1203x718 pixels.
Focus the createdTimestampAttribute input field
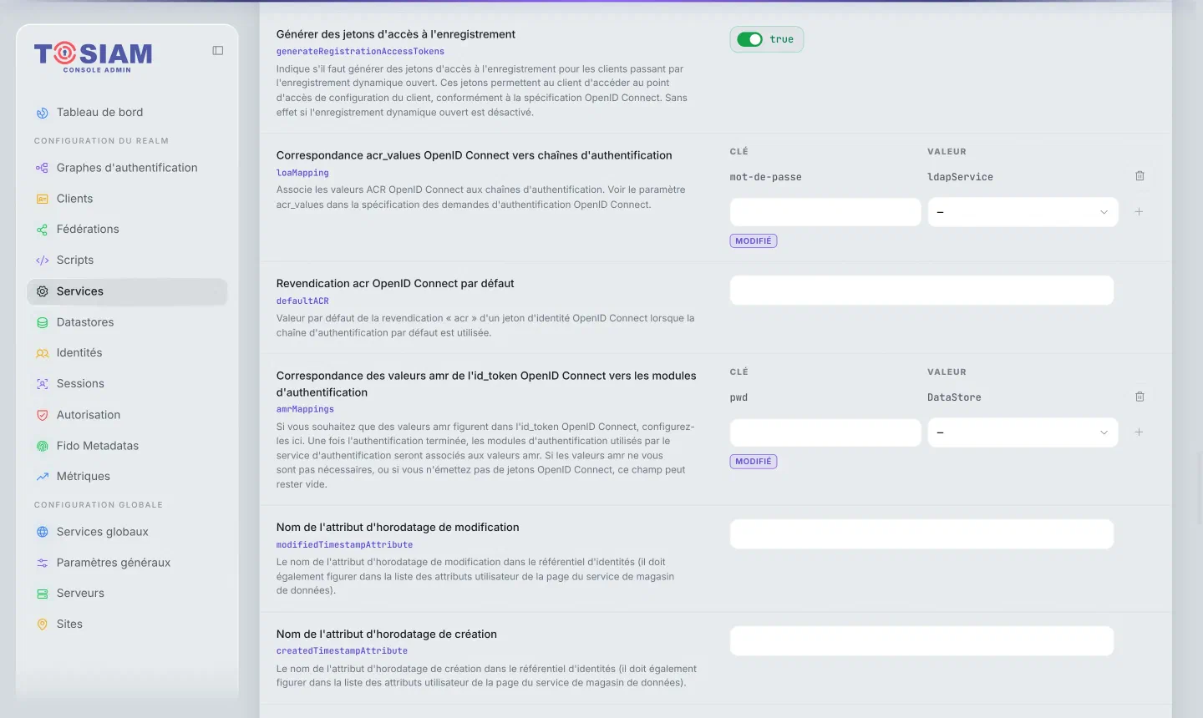(x=921, y=641)
